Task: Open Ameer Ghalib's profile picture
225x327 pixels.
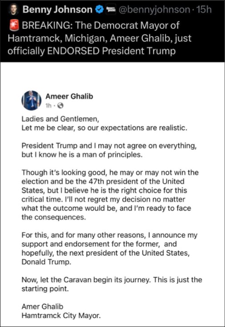Action: 31,100
